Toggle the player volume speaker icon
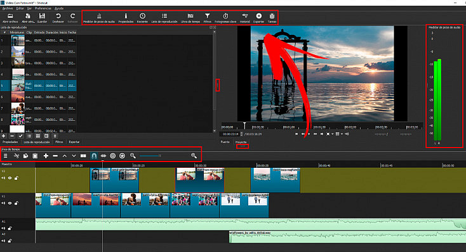Screen dimensions: 466x252 pos(347,134)
